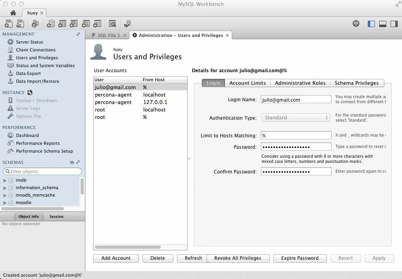Open the home screen tab icon
The width and height of the screenshot is (402, 279).
[13, 13]
